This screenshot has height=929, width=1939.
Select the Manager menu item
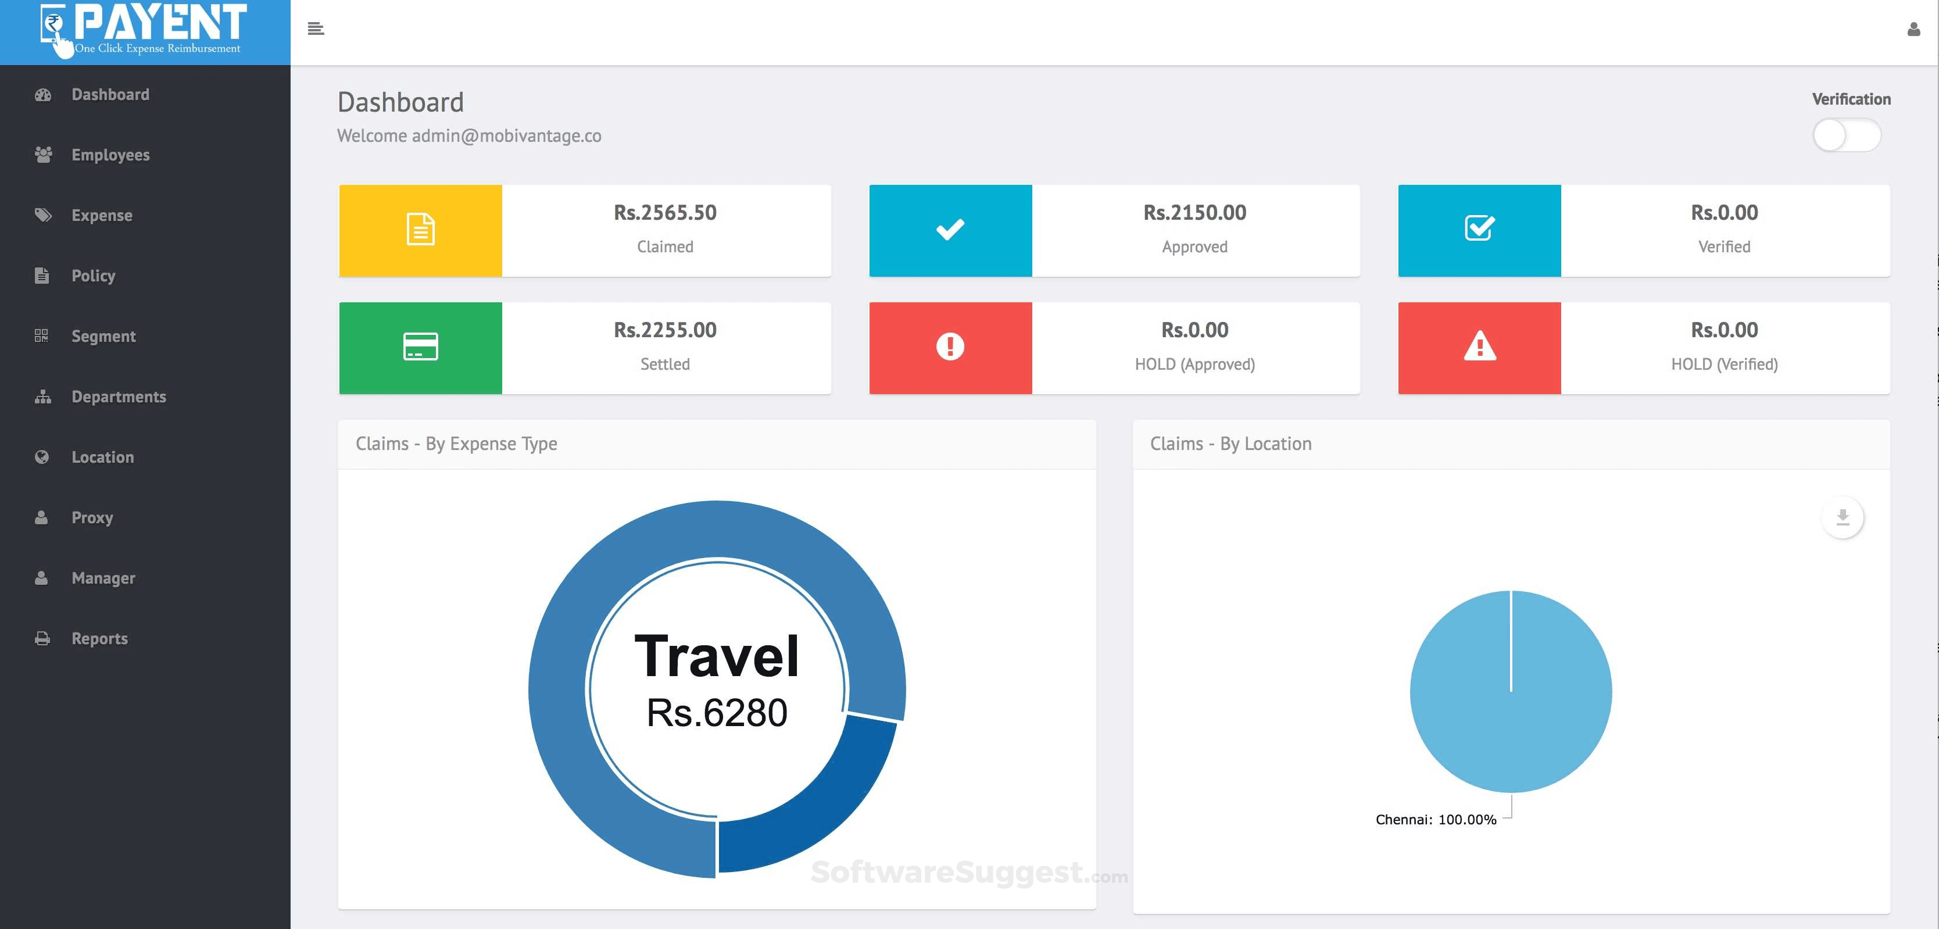[x=102, y=577]
